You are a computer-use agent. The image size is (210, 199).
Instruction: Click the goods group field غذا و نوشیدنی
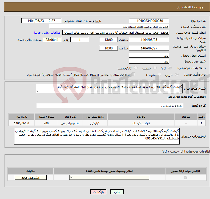[110, 106]
